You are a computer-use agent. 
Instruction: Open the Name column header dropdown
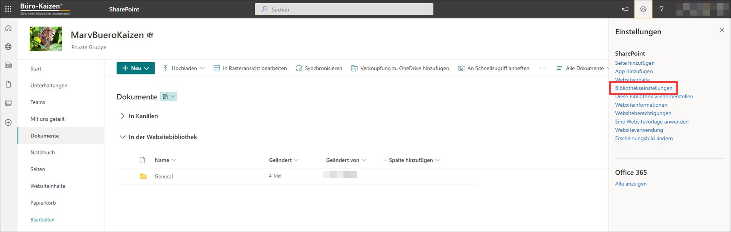pos(165,160)
